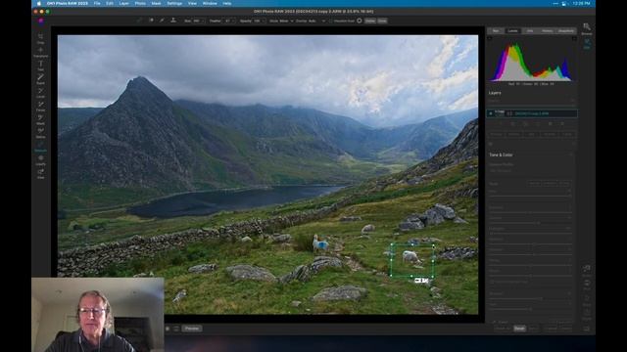Choose the Perfect Eraser option icon

point(151,21)
